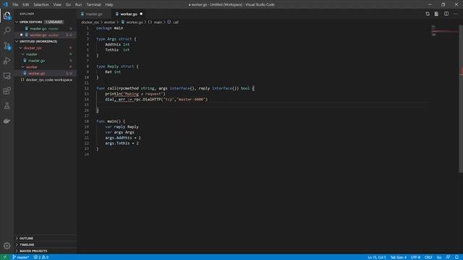Click the code minimap
463x260 pixels.
click(444, 31)
